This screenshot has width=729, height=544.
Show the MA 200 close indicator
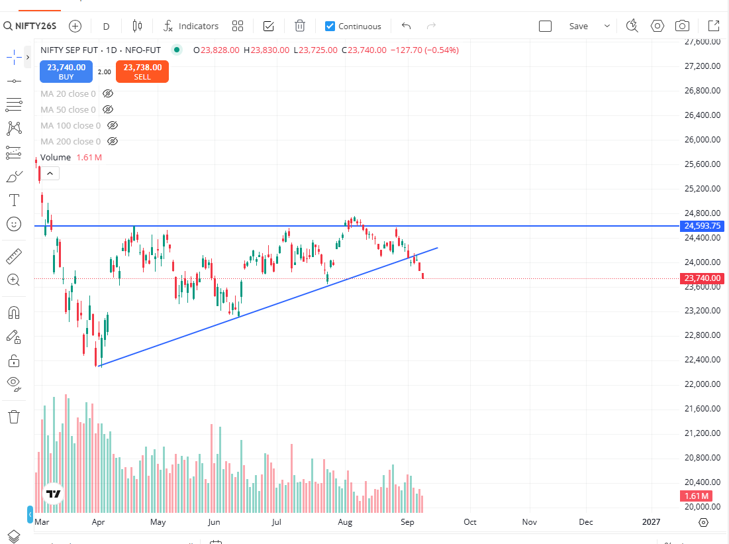tap(113, 142)
